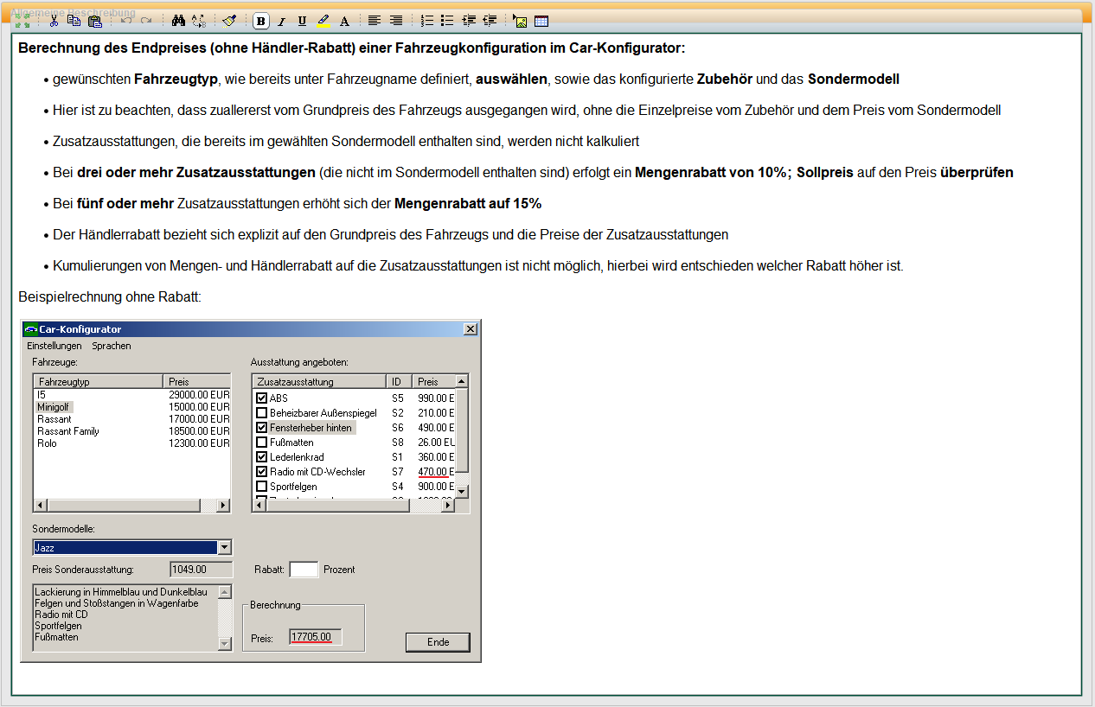Image resolution: width=1095 pixels, height=707 pixels.
Task: Insert a bulleted list
Action: coord(446,21)
